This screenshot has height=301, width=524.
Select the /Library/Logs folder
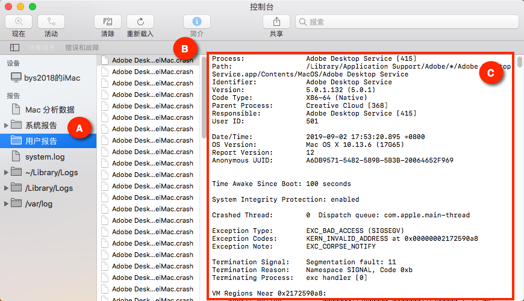(x=48, y=188)
